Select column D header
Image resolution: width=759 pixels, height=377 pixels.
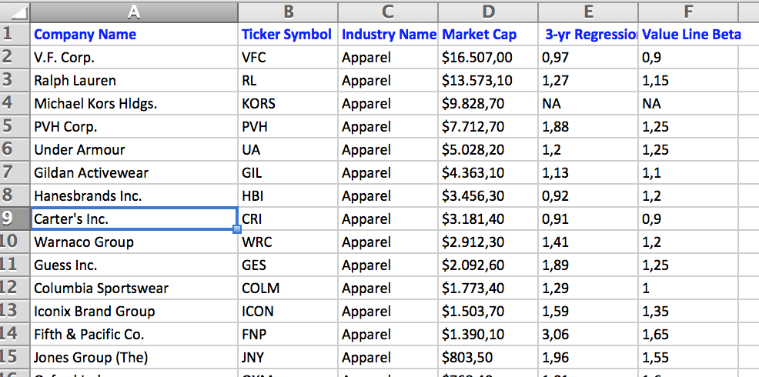488,12
